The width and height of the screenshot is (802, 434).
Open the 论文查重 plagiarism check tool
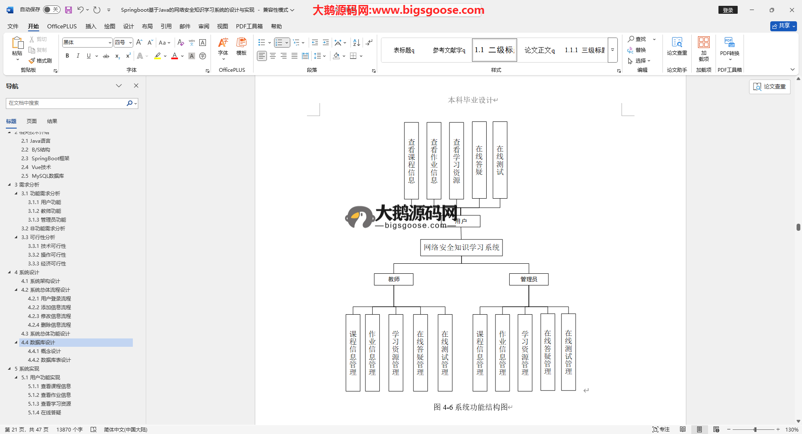tap(677, 46)
